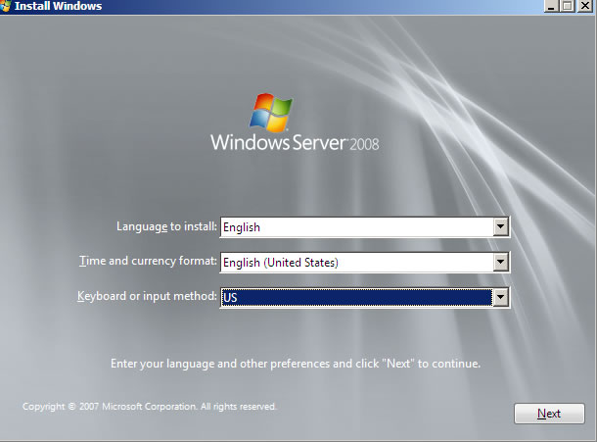Click the 'Time and currency format:' label
Viewport: 597px width, 442px height.
pyautogui.click(x=148, y=261)
